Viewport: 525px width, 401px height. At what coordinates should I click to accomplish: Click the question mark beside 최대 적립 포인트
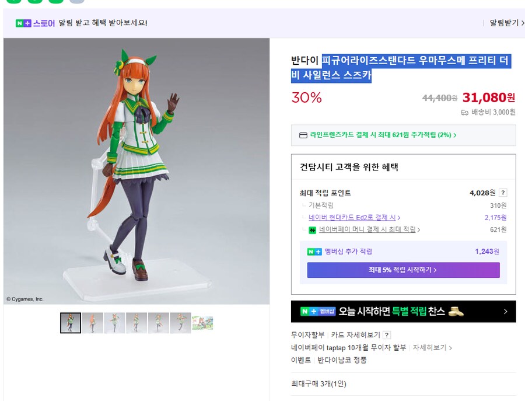point(502,192)
